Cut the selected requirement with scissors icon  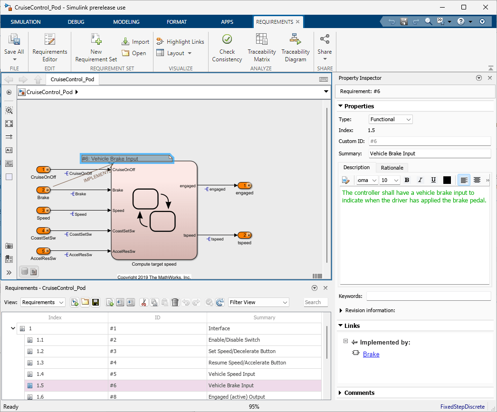tap(144, 302)
